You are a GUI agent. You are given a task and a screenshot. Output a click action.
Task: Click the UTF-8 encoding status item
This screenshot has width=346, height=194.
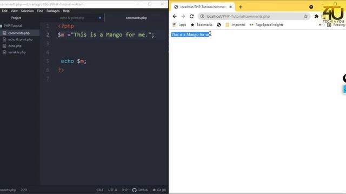(x=112, y=190)
